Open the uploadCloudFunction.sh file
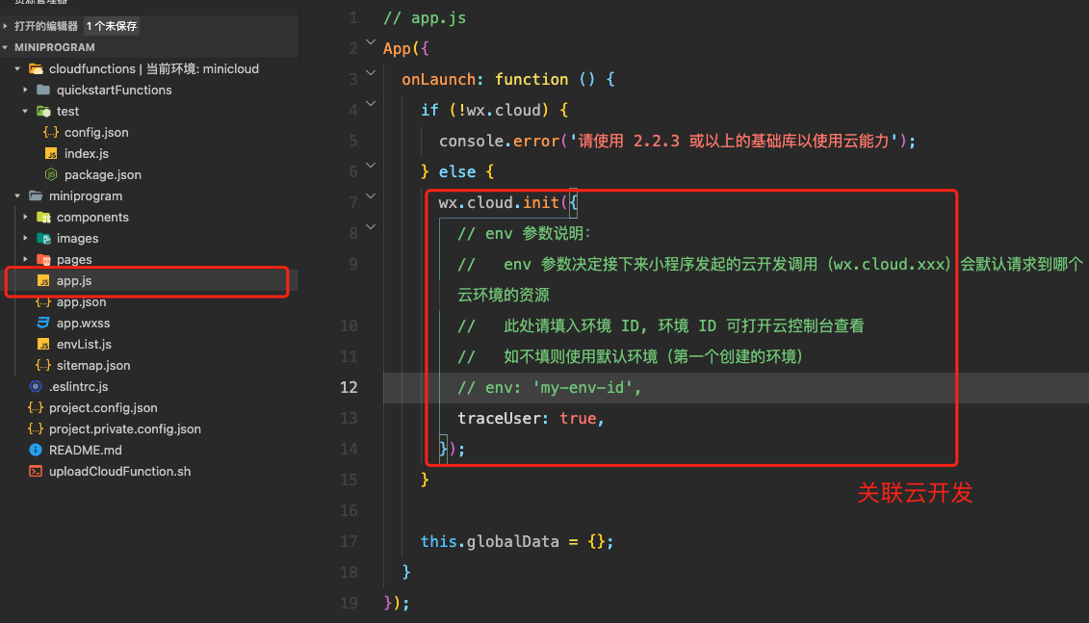The height and width of the screenshot is (623, 1089). pyautogui.click(x=120, y=471)
